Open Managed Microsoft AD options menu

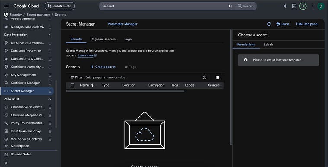pos(50,27)
